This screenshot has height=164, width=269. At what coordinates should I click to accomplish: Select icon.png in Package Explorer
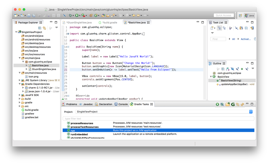click(33, 77)
